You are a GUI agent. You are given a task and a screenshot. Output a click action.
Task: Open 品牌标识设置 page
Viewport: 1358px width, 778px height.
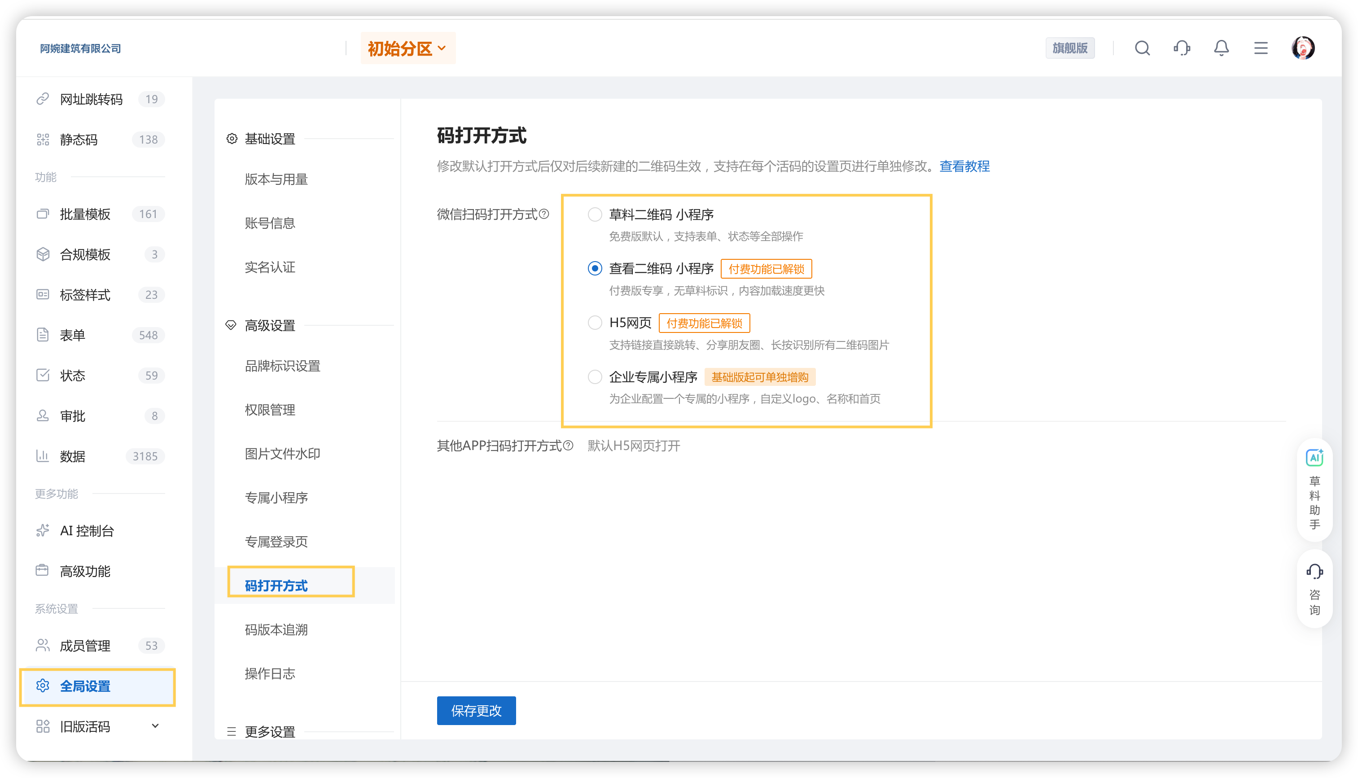point(283,366)
